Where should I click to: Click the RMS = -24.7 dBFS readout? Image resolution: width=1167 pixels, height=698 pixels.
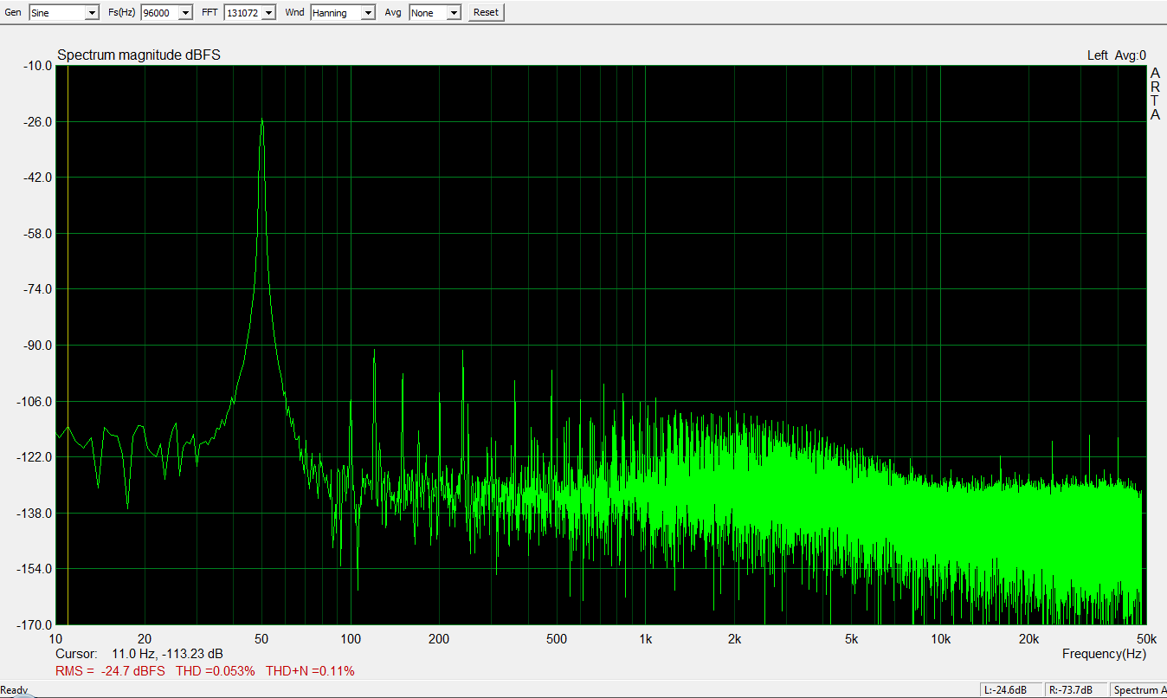coord(110,671)
